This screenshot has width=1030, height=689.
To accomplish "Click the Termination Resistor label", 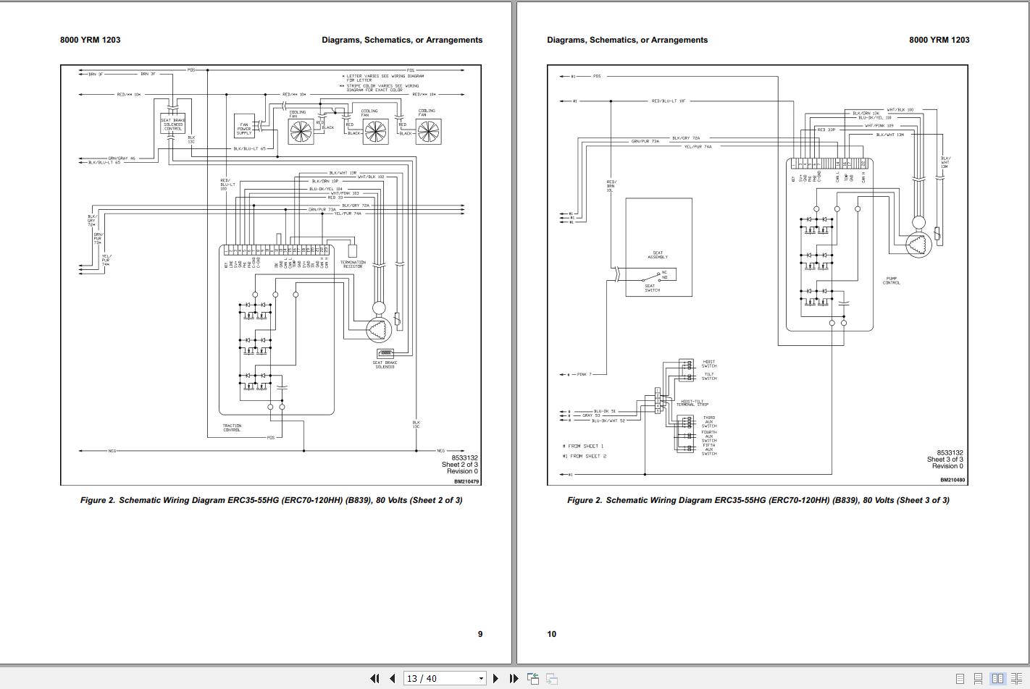I will (x=353, y=264).
